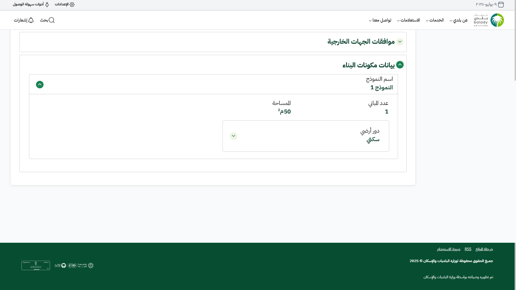Open notifications bell icon
Screen dimensions: 516x290
[31, 20]
